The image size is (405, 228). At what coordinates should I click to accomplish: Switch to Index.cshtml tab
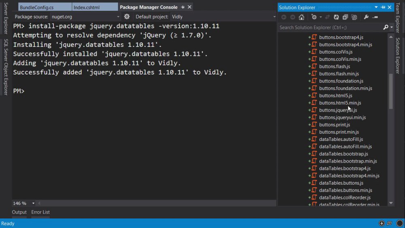click(x=95, y=7)
